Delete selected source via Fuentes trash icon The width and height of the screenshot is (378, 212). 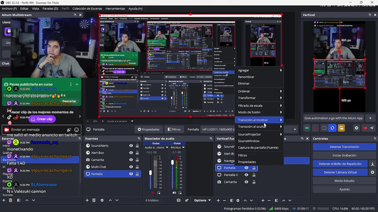[94, 200]
